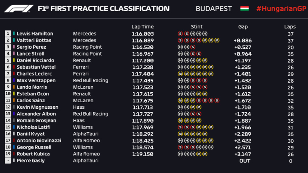The width and height of the screenshot is (308, 173).
Task: Click Sebastian Vettel's red team color bar
Action: tap(14, 67)
